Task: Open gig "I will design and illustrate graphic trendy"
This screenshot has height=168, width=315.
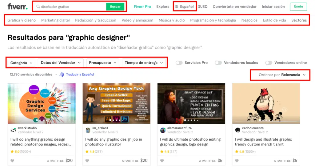Action: [263, 142]
